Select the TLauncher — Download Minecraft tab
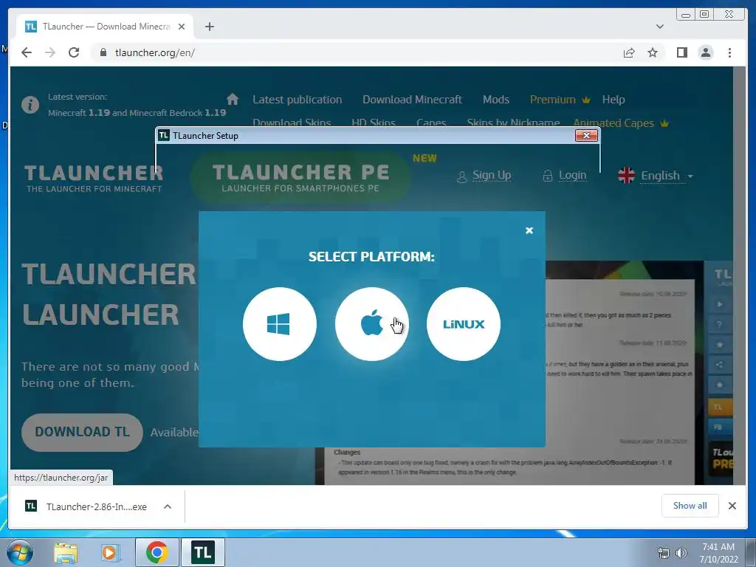The image size is (756, 567). (x=105, y=27)
